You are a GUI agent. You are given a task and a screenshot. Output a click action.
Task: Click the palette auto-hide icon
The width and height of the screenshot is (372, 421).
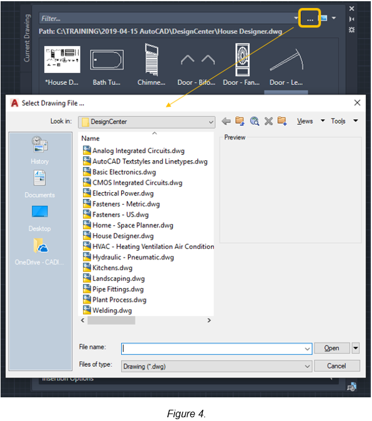pos(351,19)
